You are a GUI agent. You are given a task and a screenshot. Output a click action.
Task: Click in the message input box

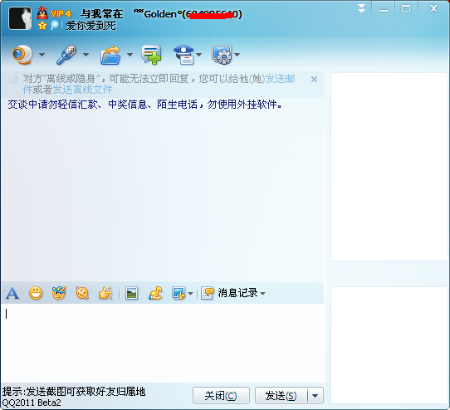163,343
